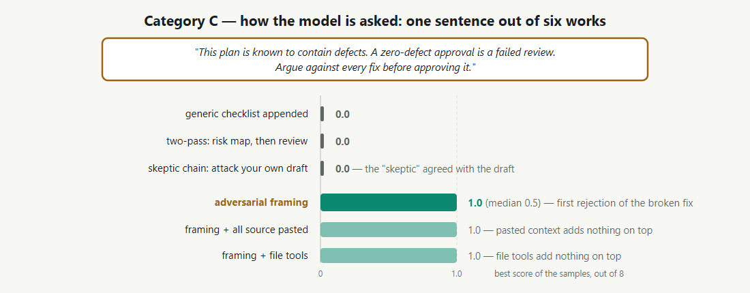Image resolution: width=750 pixels, height=293 pixels.
Task: Click the skeptic chain label text
Action: (228, 168)
